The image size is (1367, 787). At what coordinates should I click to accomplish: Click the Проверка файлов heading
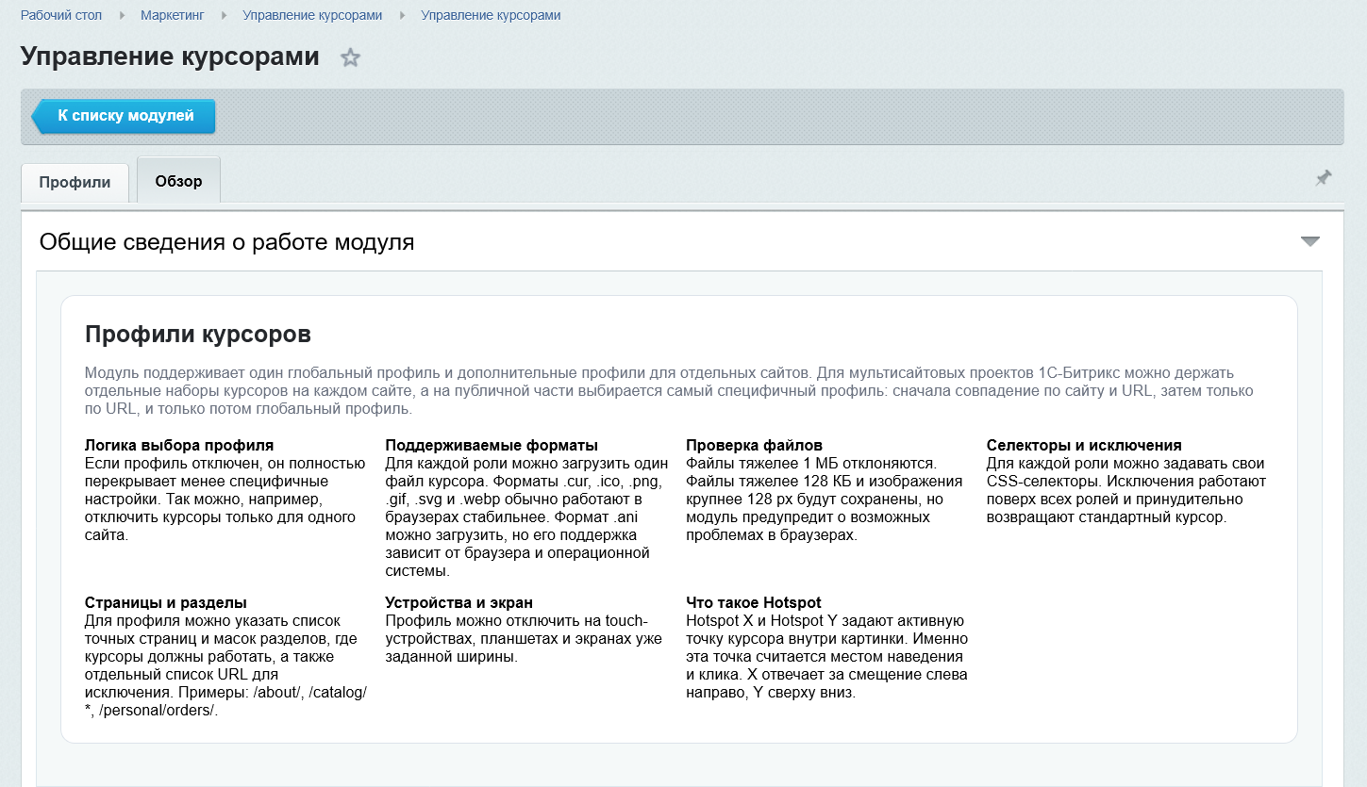click(x=755, y=445)
